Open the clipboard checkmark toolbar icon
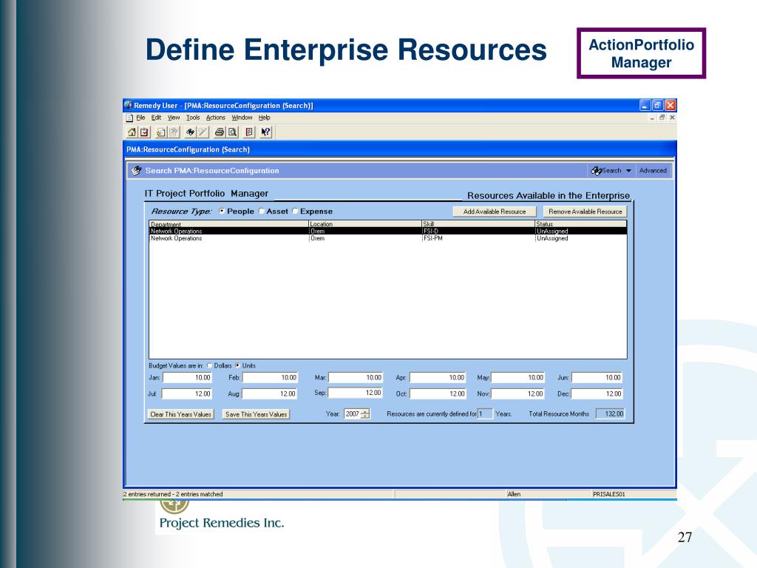Image resolution: width=757 pixels, height=568 pixels. click(x=144, y=132)
